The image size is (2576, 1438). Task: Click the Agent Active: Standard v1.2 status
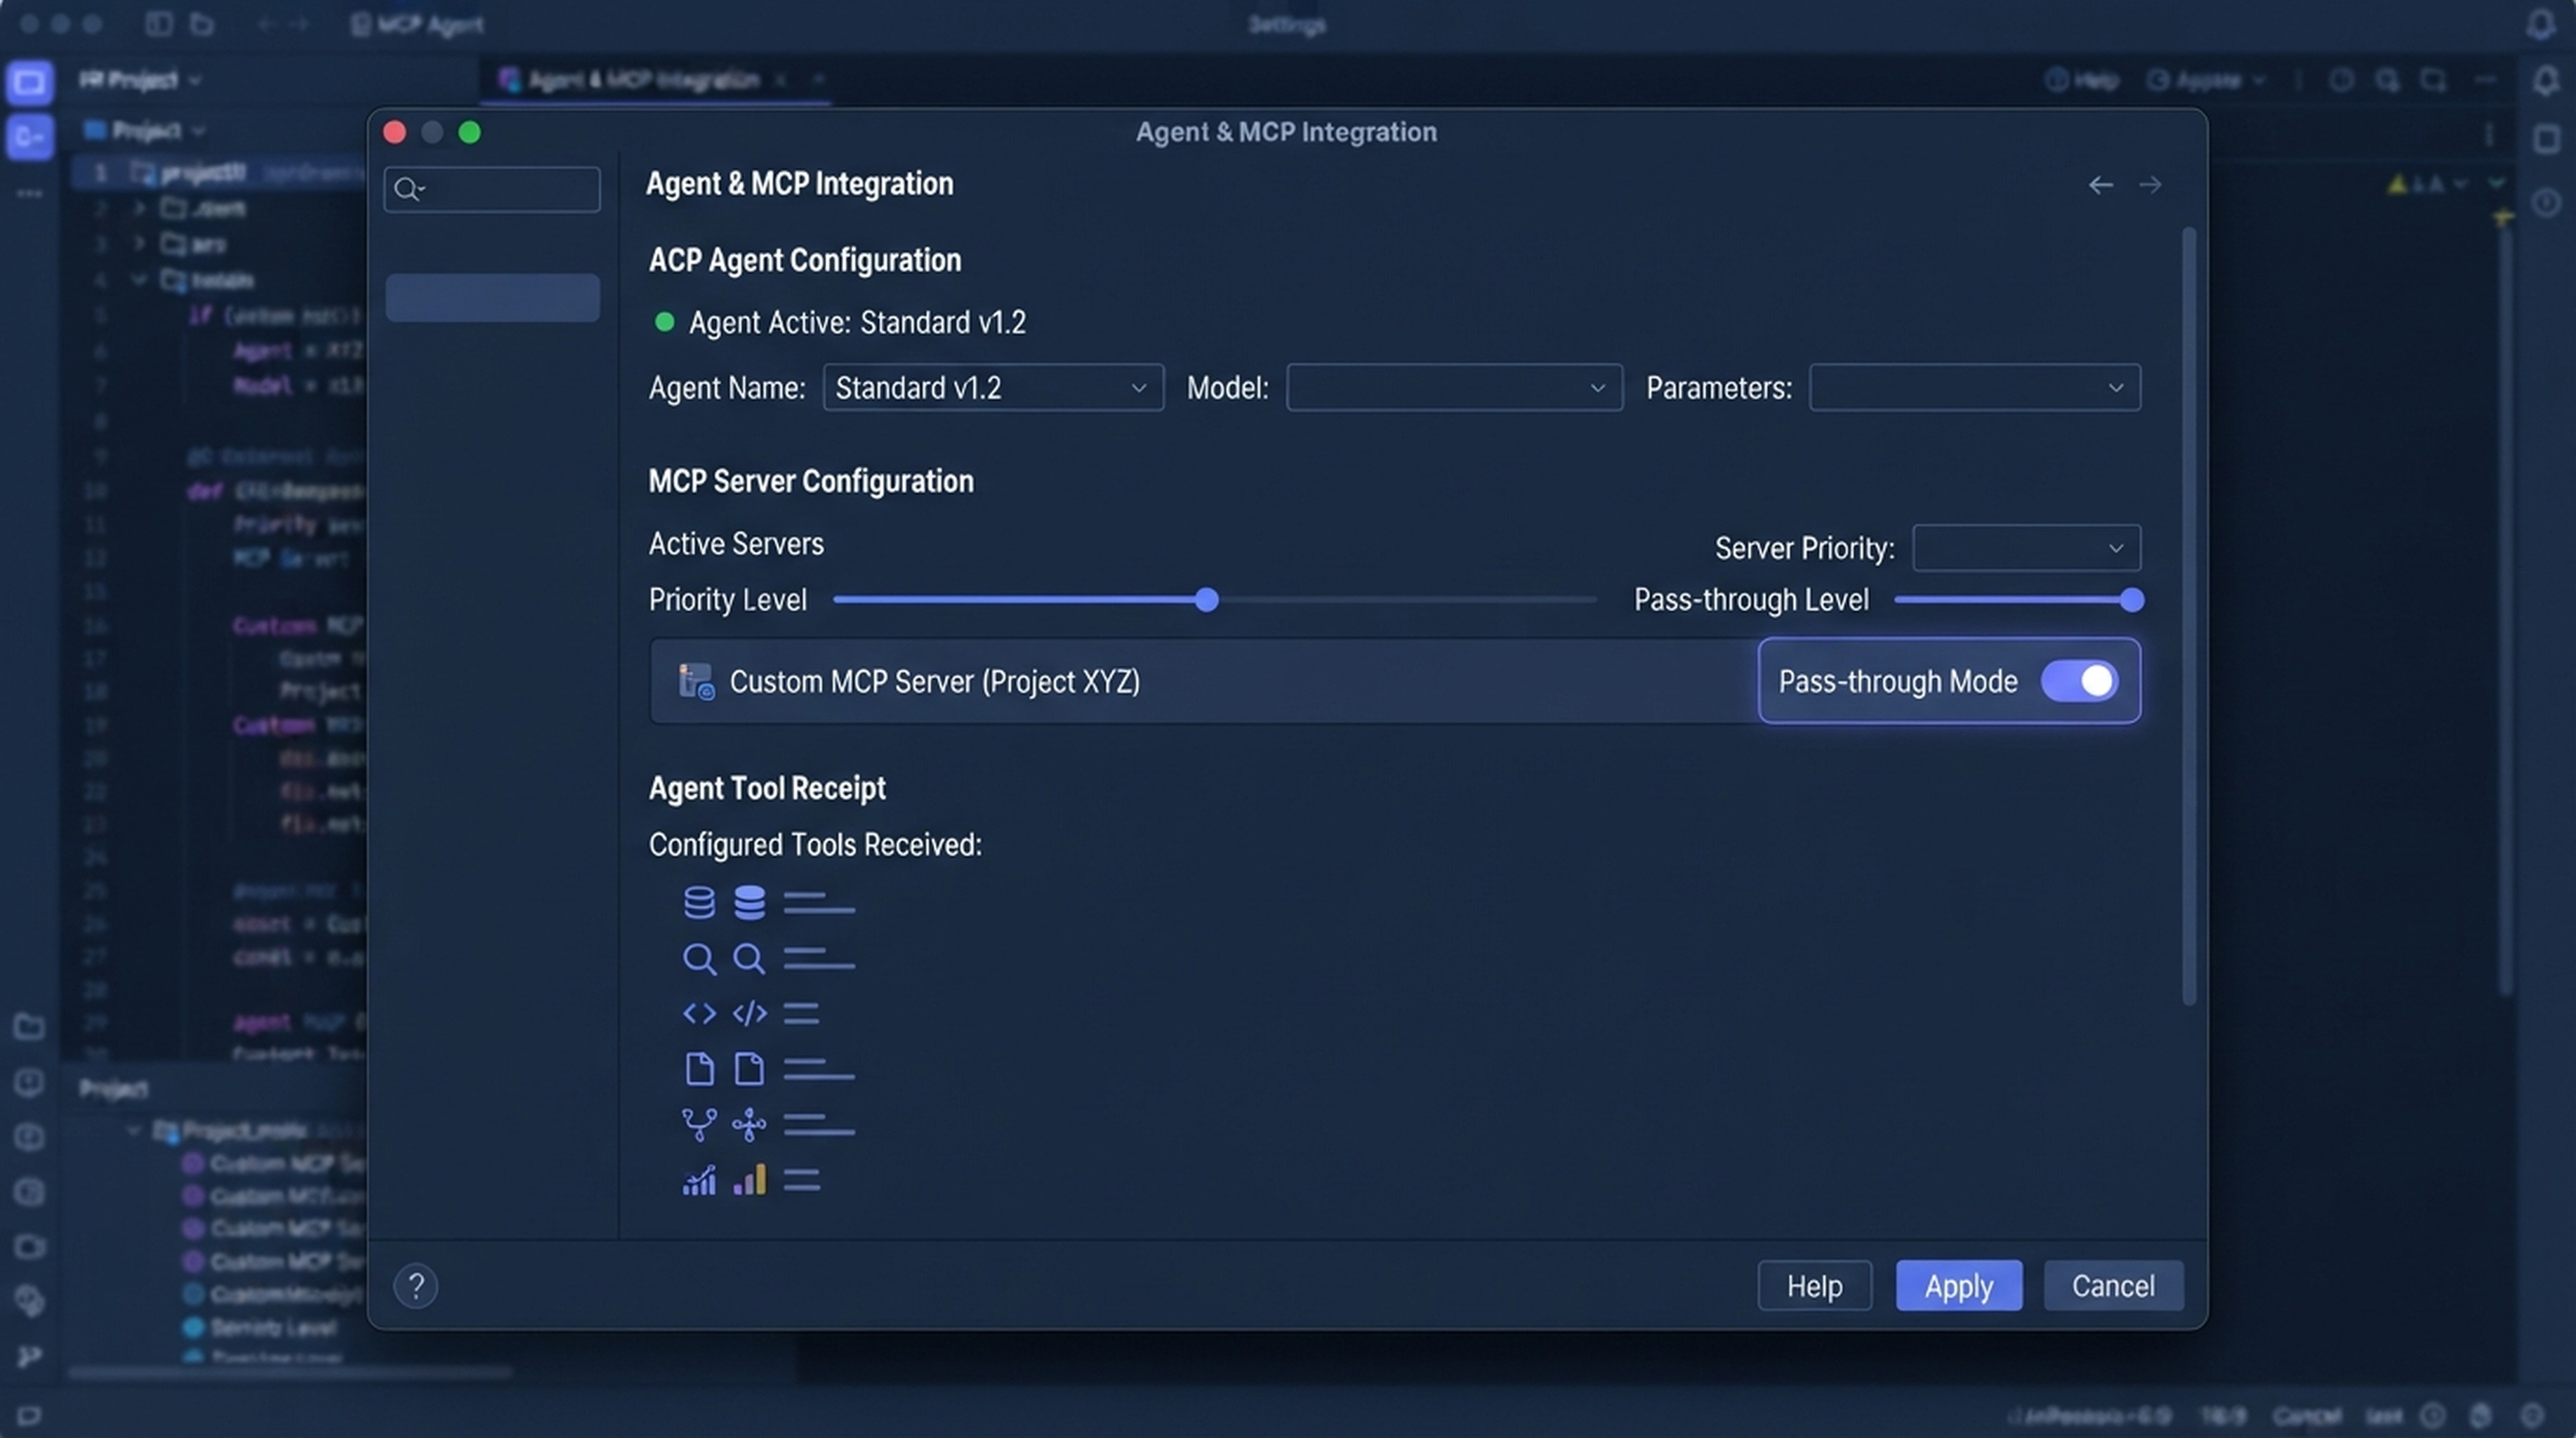coord(840,323)
